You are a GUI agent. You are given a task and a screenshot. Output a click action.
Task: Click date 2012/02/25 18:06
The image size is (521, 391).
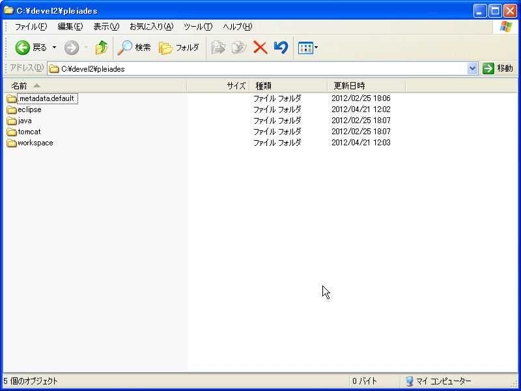[x=361, y=98]
